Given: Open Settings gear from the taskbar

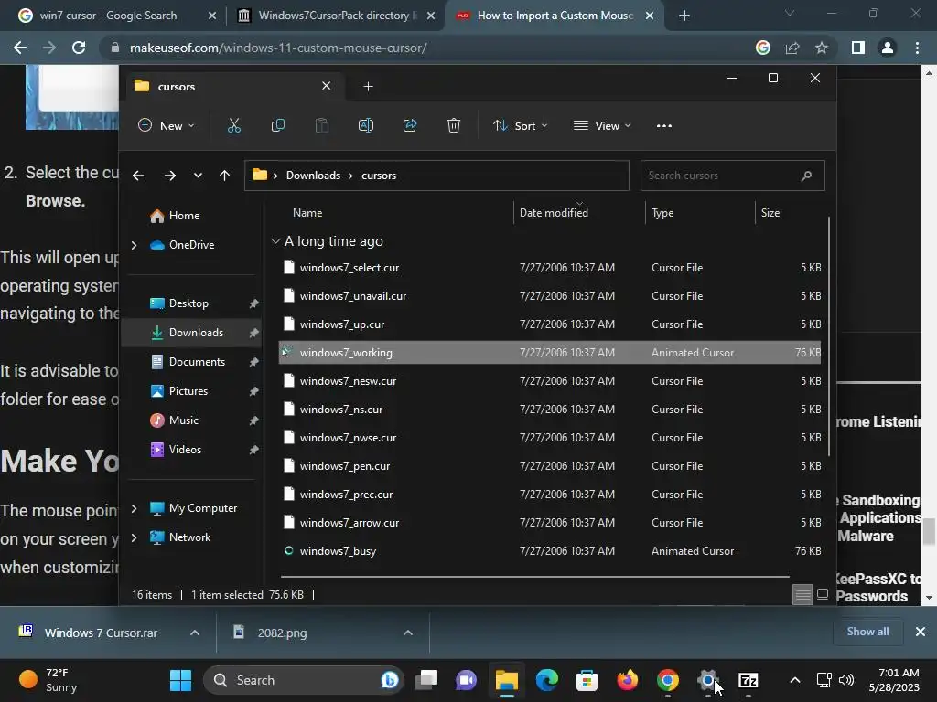Looking at the screenshot, I should (x=707, y=680).
